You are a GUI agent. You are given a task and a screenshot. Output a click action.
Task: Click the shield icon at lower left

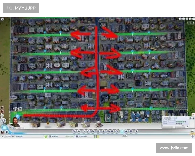coord(7,132)
